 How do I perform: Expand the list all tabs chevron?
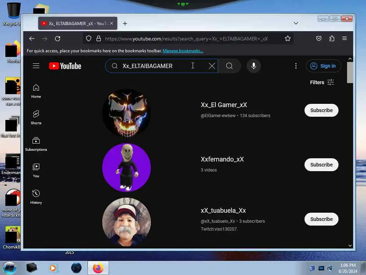click(296, 23)
